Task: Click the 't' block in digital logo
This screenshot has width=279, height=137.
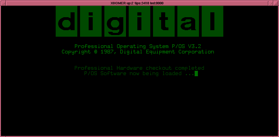Action: (x=164, y=21)
